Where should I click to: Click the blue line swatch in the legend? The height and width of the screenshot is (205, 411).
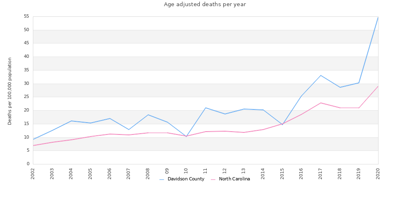coord(162,180)
